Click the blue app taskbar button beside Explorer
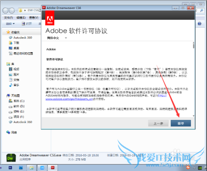The width and height of the screenshot is (207, 171). [x=42, y=168]
